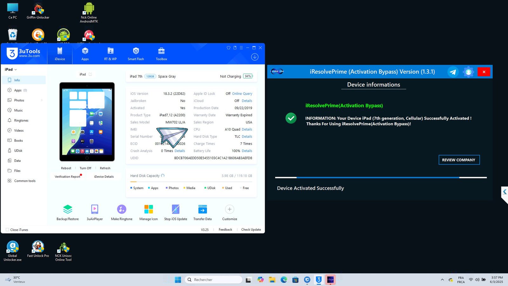Click the Online Query link for Apple ID Lock
The image size is (508, 286).
(x=242, y=94)
